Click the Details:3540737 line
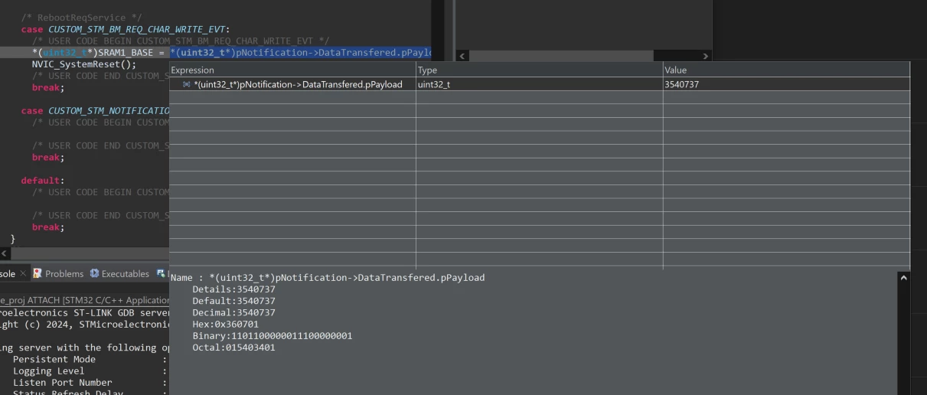The image size is (927, 395). [233, 289]
